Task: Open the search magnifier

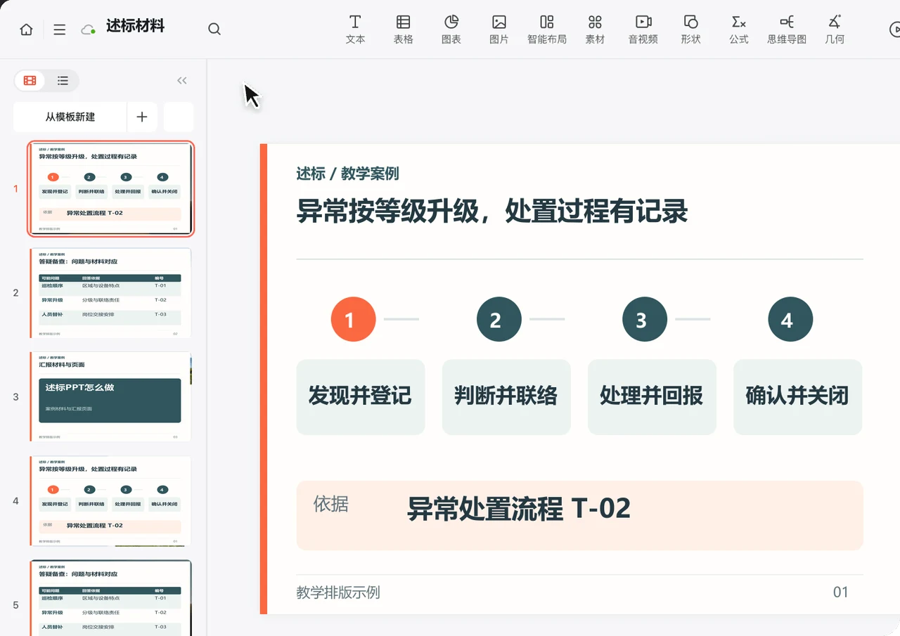Action: point(214,30)
